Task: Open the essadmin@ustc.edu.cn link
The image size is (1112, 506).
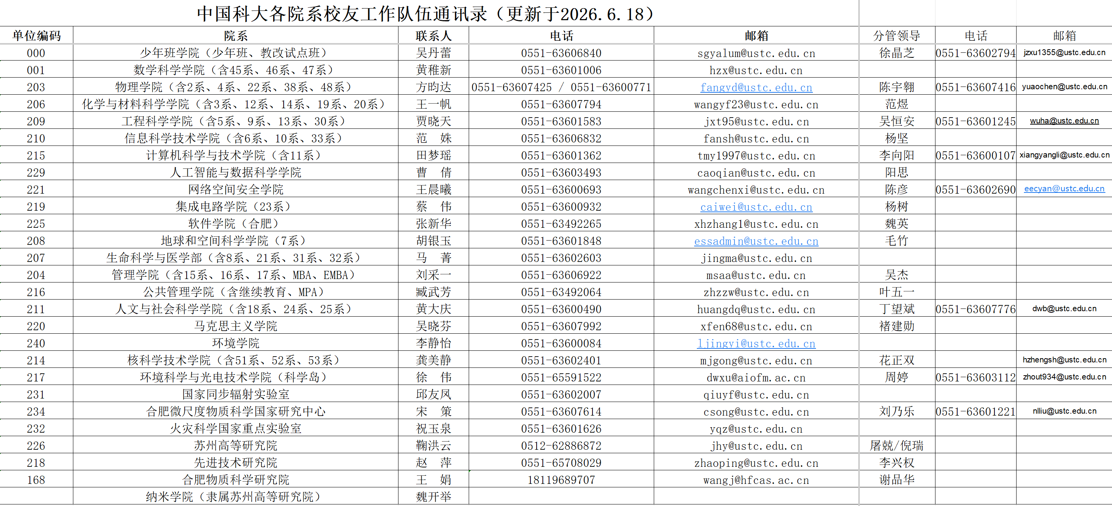Action: point(756,241)
